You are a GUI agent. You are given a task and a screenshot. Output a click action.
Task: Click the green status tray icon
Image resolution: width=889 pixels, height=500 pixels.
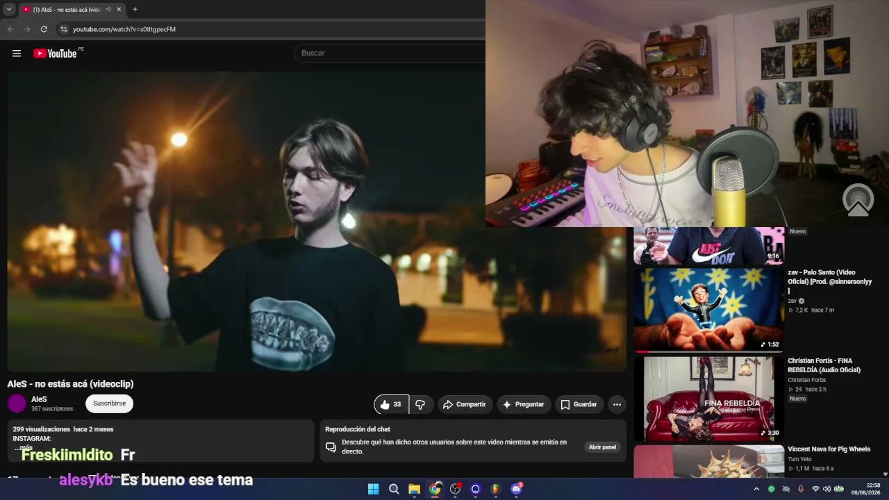point(771,489)
